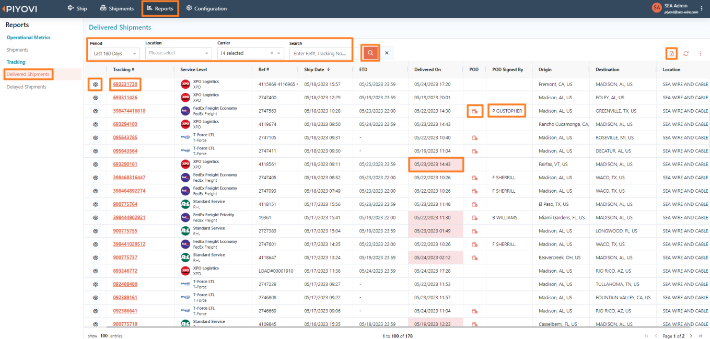710x339 pixels.
Task: View details eye icon for 693290161
Action: click(96, 164)
